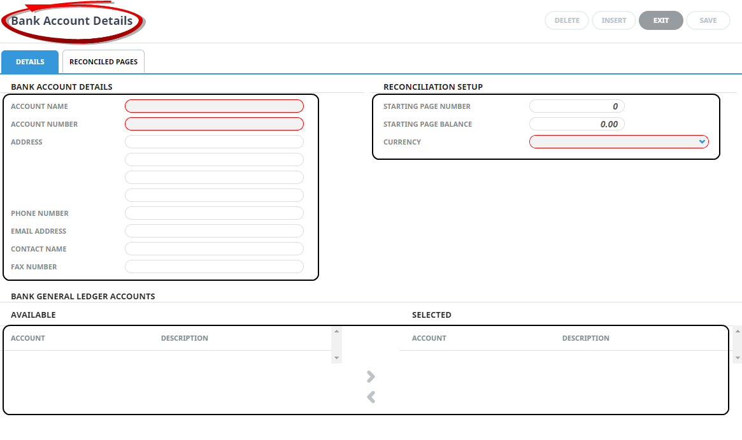The height and width of the screenshot is (440, 742).
Task: Save the bank account details
Action: pyautogui.click(x=708, y=20)
